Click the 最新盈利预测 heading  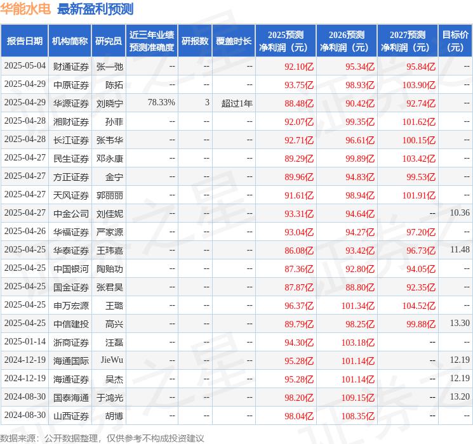[x=95, y=9]
